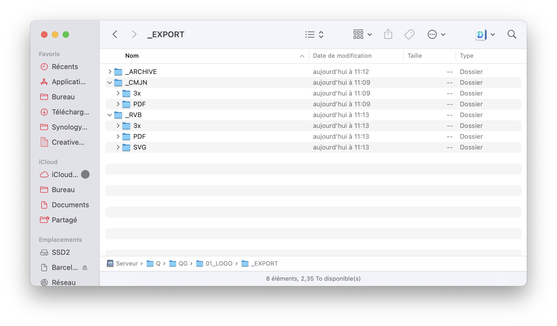557x326 pixels.
Task: Collapse the _CMJN folder
Action: click(110, 83)
